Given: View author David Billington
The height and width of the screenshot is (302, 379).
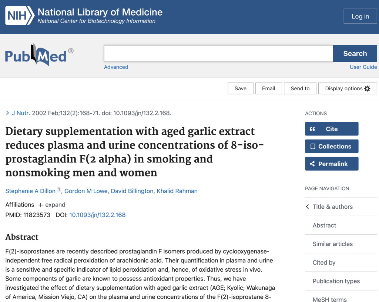Looking at the screenshot, I should click(x=132, y=191).
